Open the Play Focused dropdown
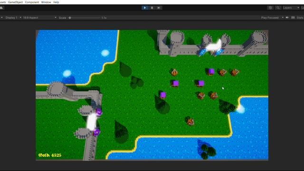This screenshot has height=171, width=304. coord(272,18)
